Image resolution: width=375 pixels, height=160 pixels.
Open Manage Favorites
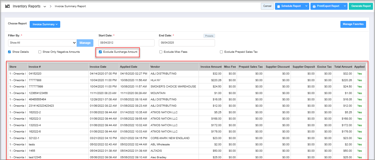pyautogui.click(x=353, y=24)
